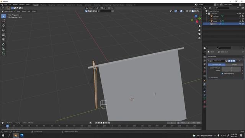Open the Tool properties tab
The height and width of the screenshot is (138, 245).
tap(204, 53)
